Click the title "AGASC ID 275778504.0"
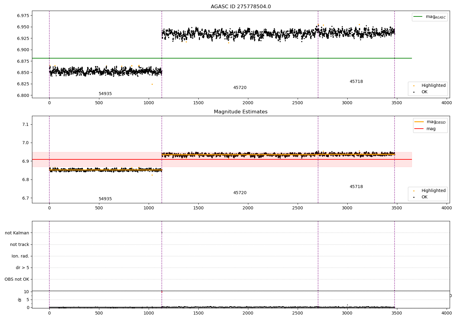Image resolution: width=457 pixels, height=320 pixels. (241, 7)
